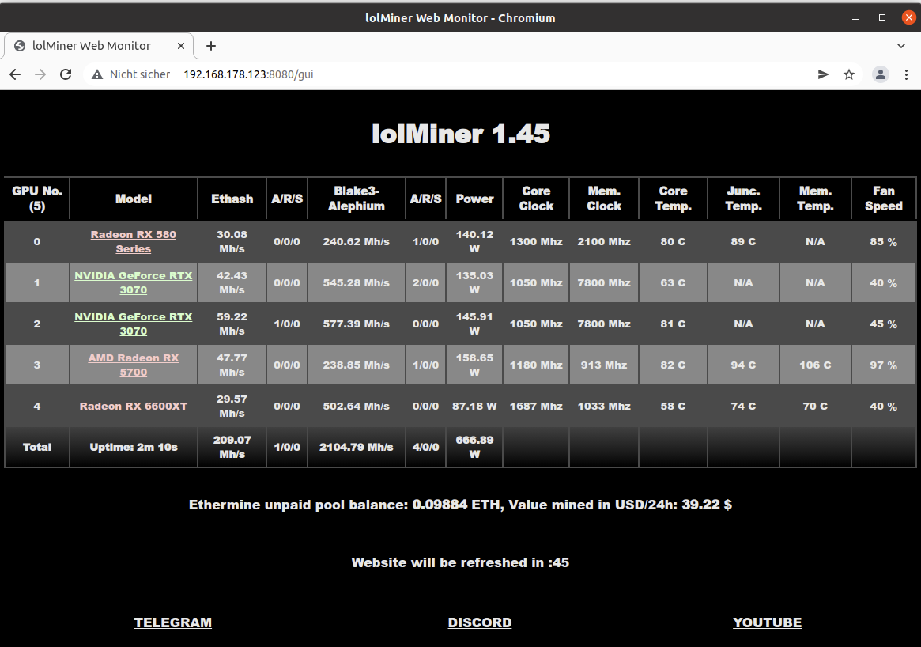Image resolution: width=921 pixels, height=647 pixels.
Task: Click the browser back arrow
Action: pyautogui.click(x=15, y=74)
